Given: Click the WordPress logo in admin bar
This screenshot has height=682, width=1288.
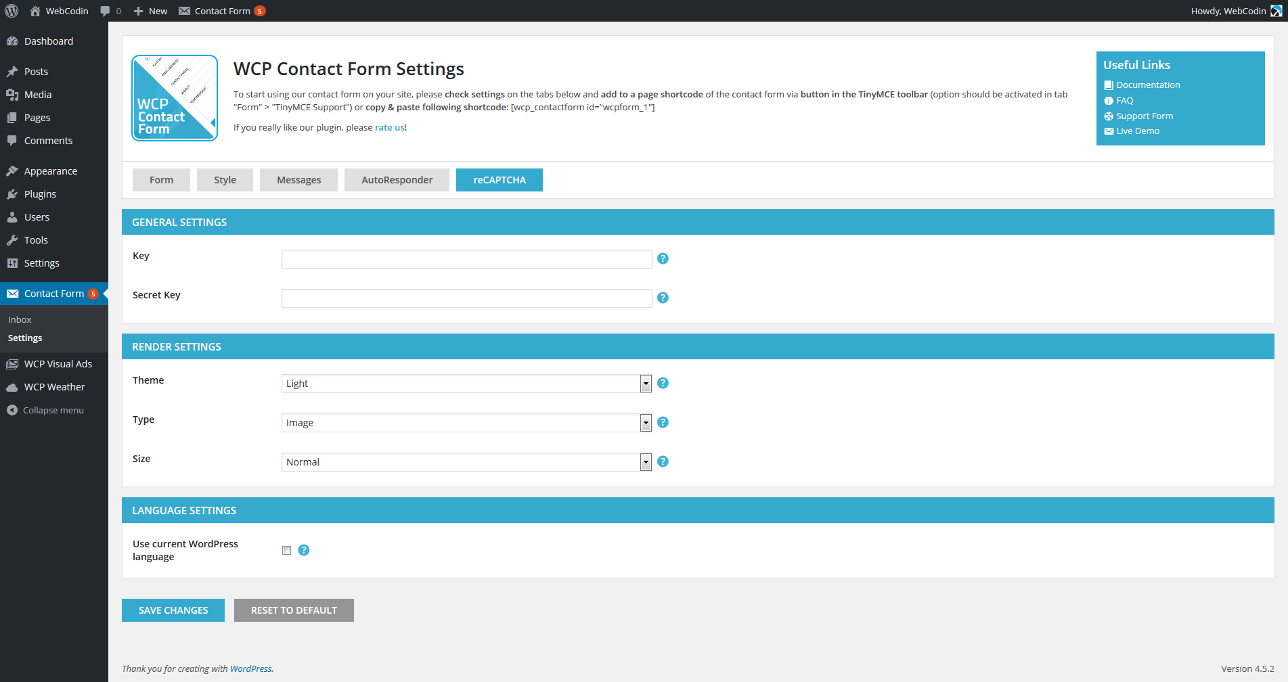Looking at the screenshot, I should [x=12, y=11].
